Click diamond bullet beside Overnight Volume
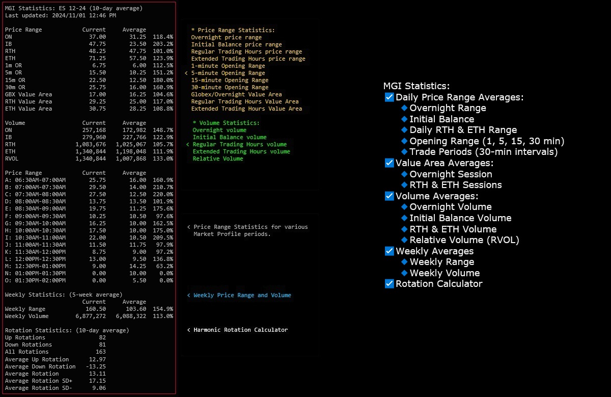The height and width of the screenshot is (397, 611). (404, 206)
